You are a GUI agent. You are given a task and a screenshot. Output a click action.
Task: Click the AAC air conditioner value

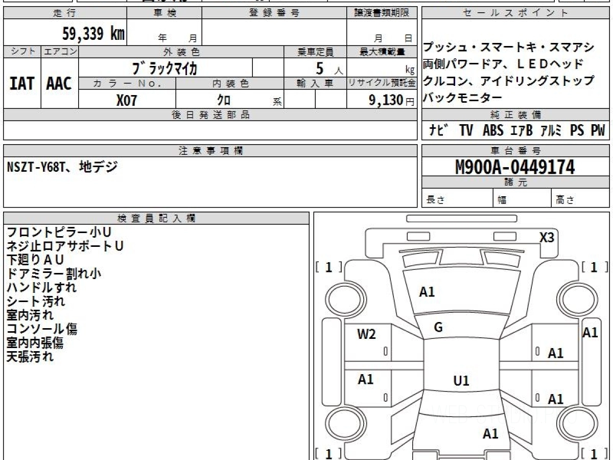point(59,84)
